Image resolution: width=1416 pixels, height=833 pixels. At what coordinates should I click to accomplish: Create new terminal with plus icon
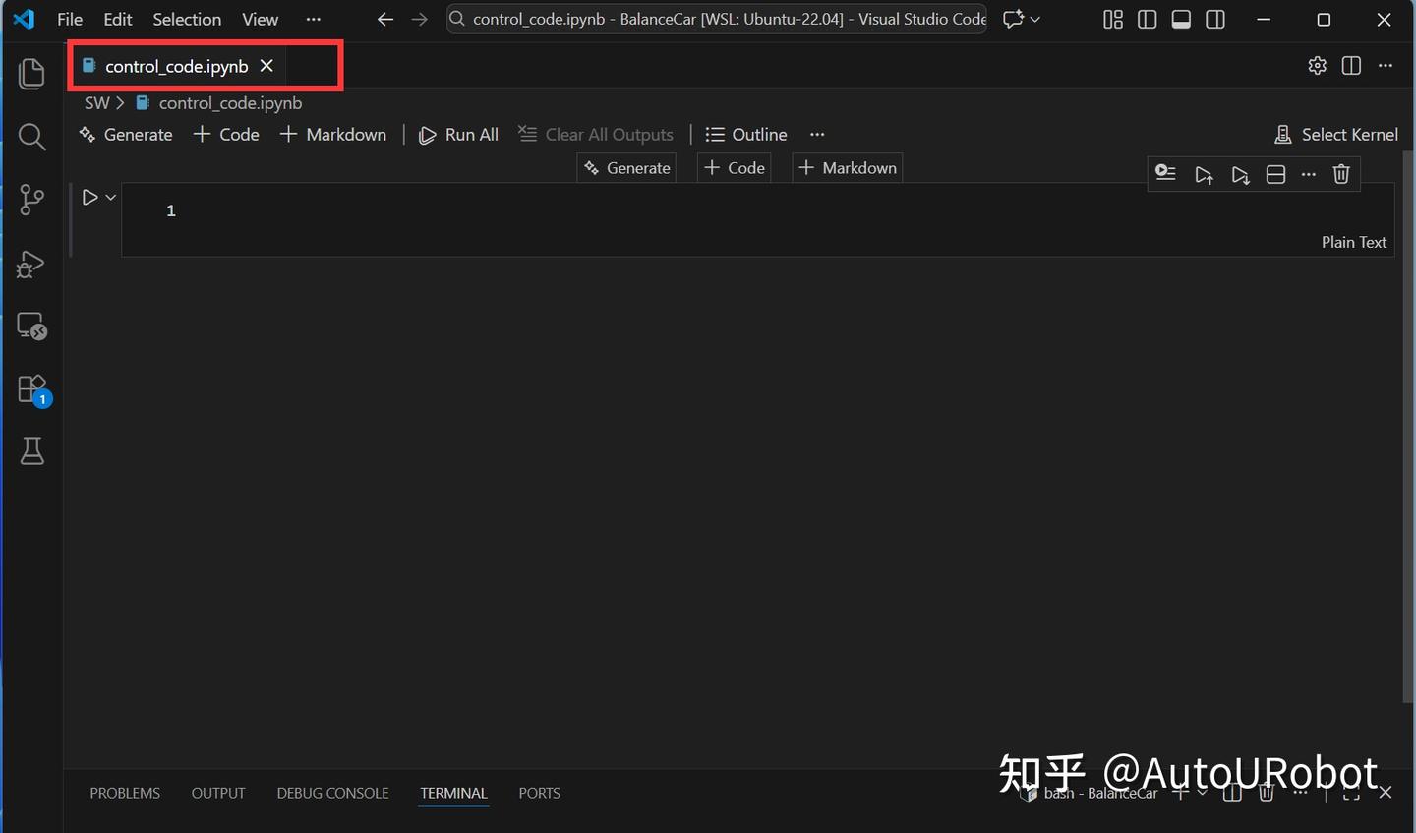tap(1180, 792)
